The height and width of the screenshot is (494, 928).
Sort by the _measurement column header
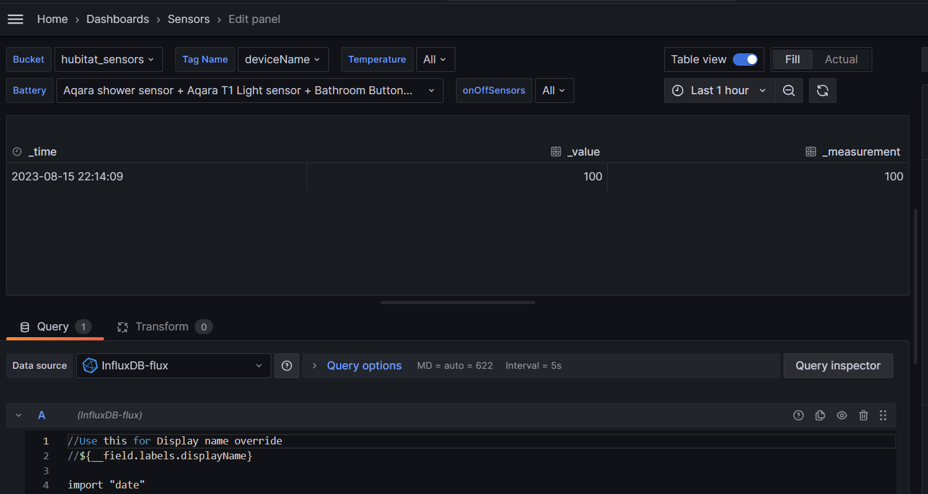pos(860,152)
